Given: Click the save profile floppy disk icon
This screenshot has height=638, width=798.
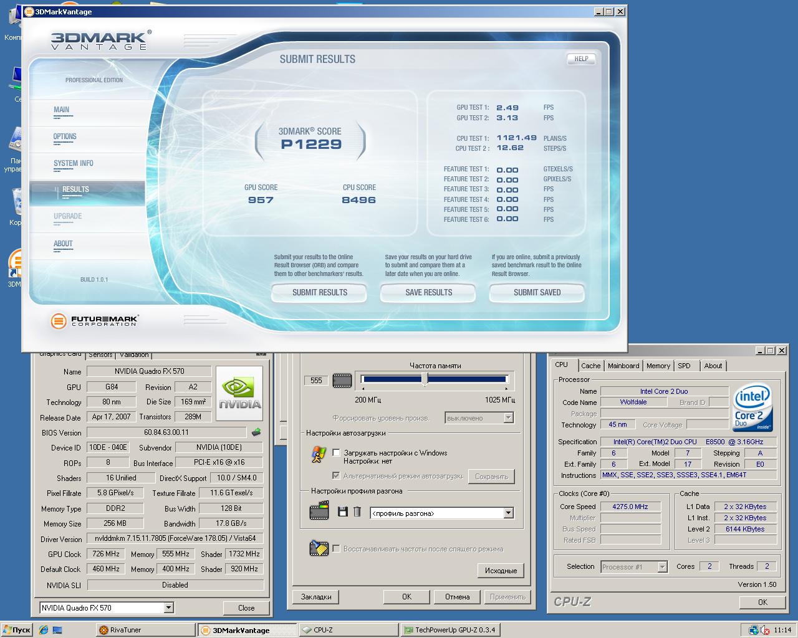Looking at the screenshot, I should (x=342, y=512).
